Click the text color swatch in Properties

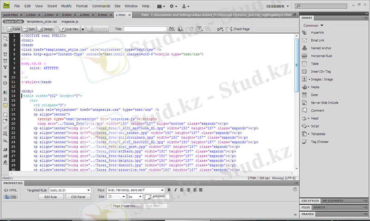[148, 196]
